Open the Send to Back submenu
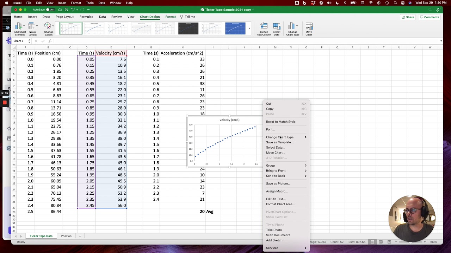 click(286, 176)
